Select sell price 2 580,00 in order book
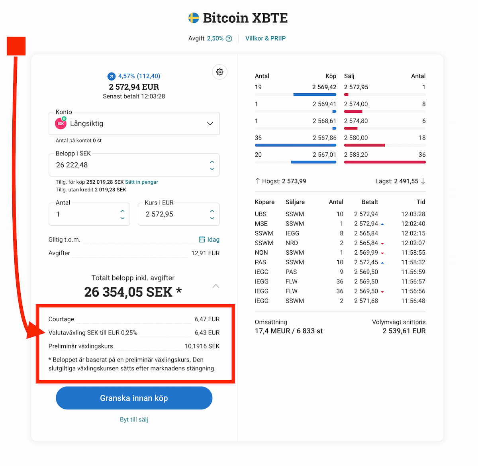The image size is (478, 466). pos(356,138)
